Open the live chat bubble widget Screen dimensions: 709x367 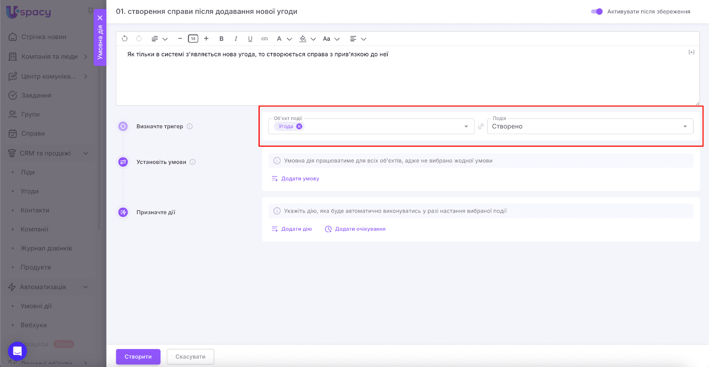(x=17, y=351)
